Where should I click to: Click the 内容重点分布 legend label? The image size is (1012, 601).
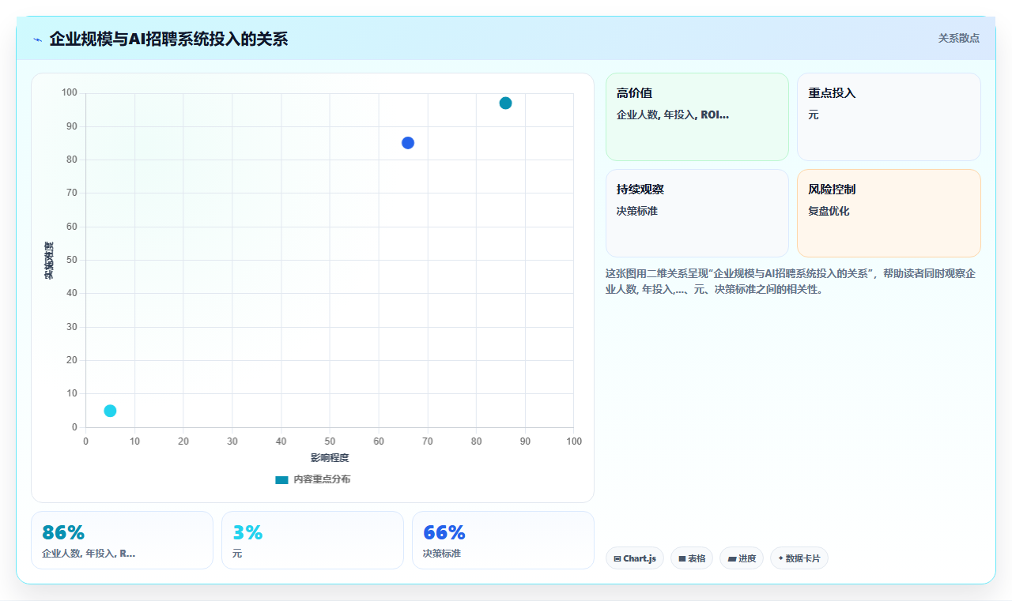point(322,479)
